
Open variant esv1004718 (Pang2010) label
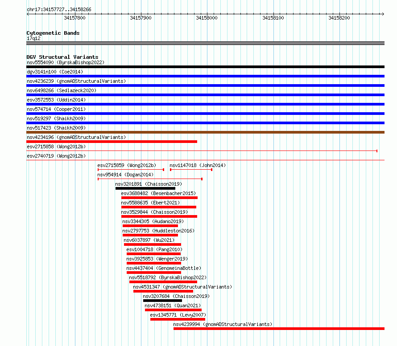click(154, 249)
